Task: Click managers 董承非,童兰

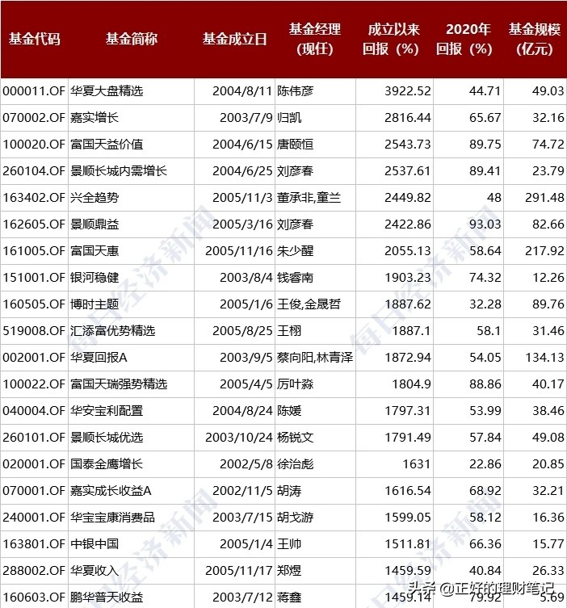Action: pos(309,198)
